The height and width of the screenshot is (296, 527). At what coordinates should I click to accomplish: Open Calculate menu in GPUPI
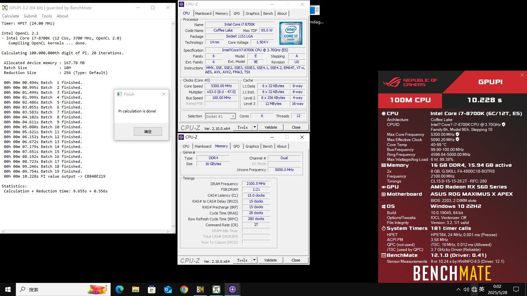(x=11, y=16)
